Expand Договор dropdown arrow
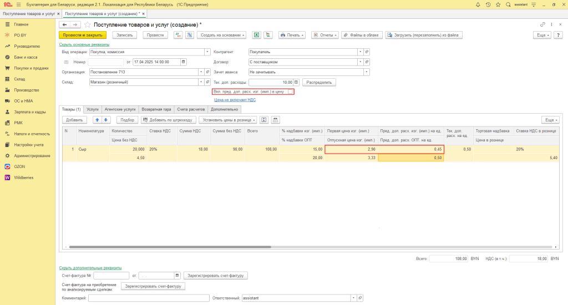This screenshot has height=305, width=568. pyautogui.click(x=360, y=62)
